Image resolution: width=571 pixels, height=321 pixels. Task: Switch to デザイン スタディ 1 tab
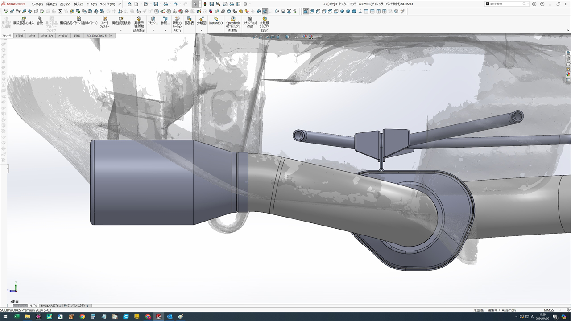pyautogui.click(x=77, y=305)
